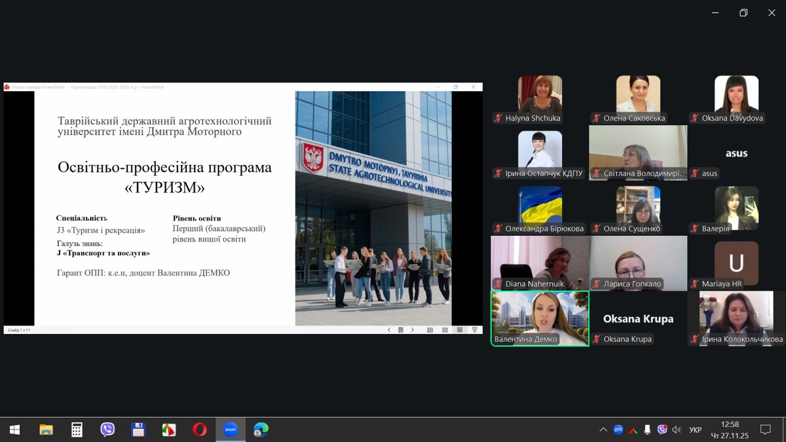Click the Zoom taskbar icon
Viewport: 786px width, 442px height.
[230, 430]
